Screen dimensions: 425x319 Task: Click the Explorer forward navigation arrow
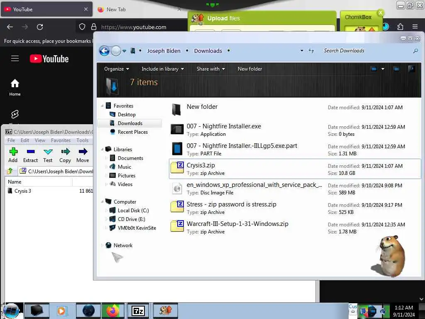click(x=116, y=51)
